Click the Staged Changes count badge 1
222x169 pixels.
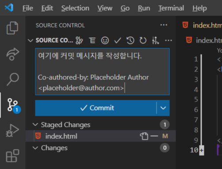click(x=165, y=125)
